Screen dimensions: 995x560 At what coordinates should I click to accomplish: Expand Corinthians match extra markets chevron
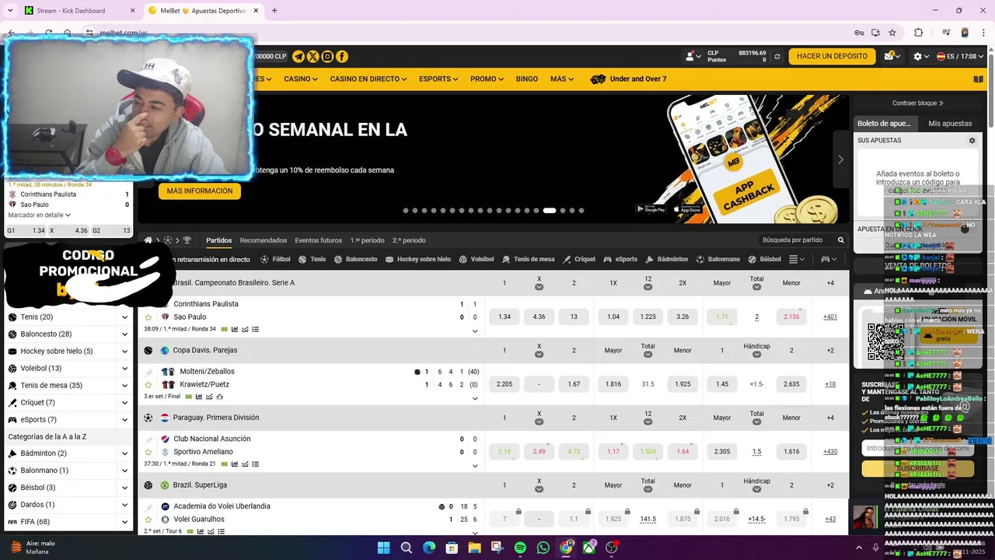click(x=475, y=331)
